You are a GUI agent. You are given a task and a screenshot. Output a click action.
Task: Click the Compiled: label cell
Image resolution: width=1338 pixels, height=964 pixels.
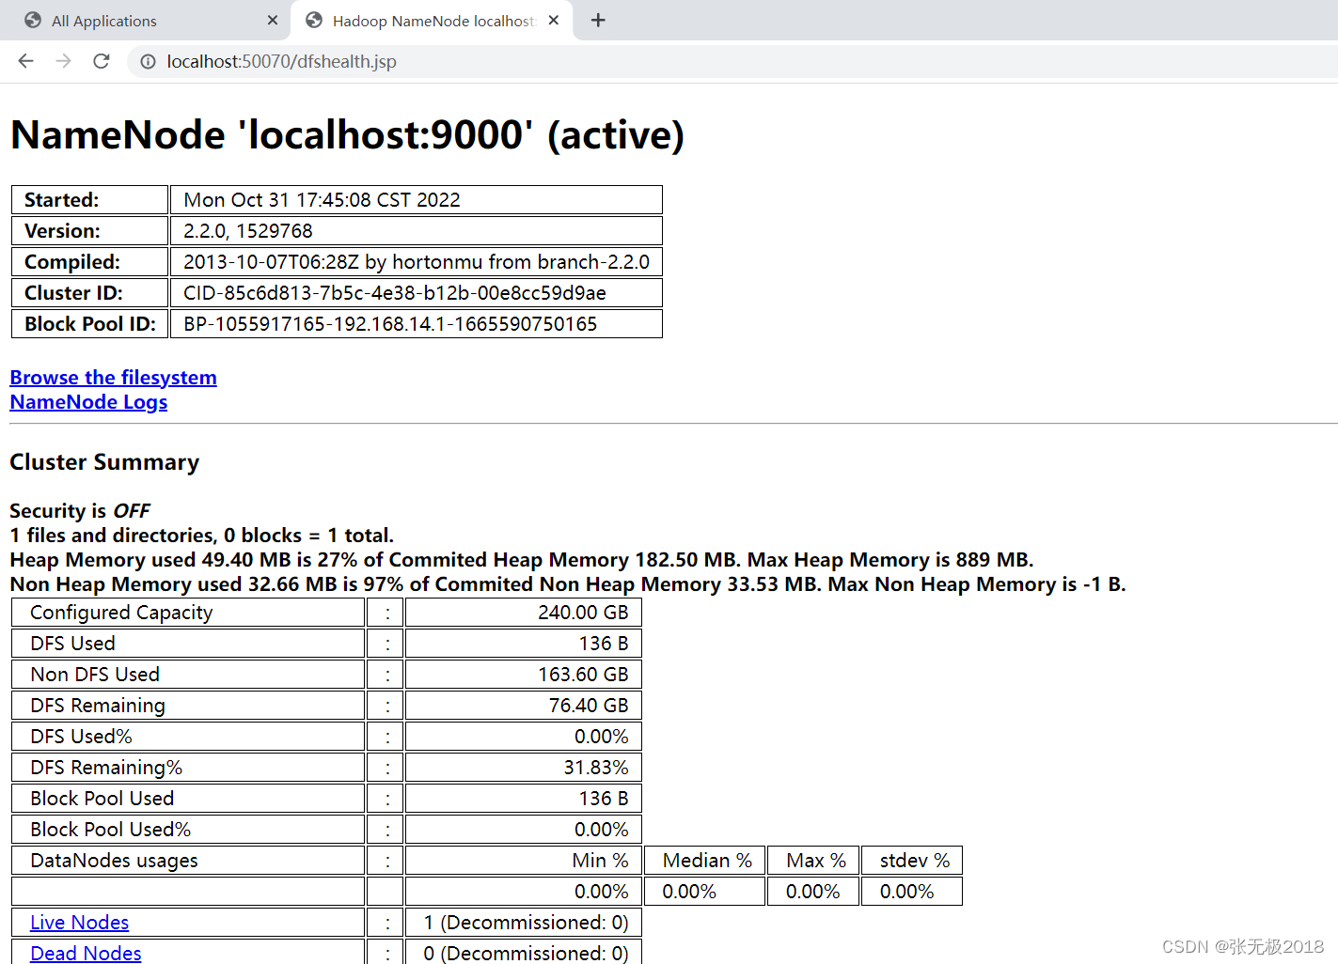point(89,262)
